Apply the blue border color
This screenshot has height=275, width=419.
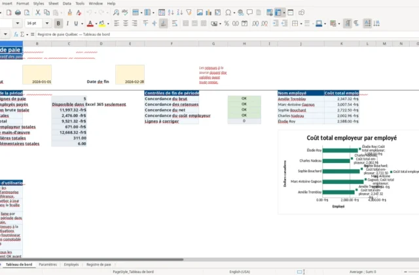(x=319, y=24)
